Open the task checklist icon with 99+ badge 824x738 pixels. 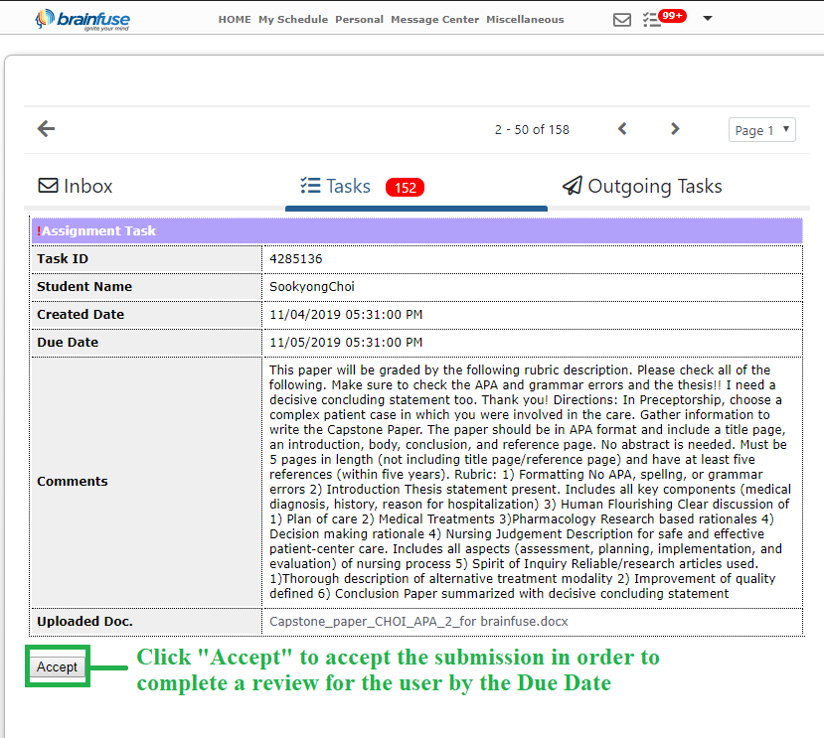click(x=653, y=19)
